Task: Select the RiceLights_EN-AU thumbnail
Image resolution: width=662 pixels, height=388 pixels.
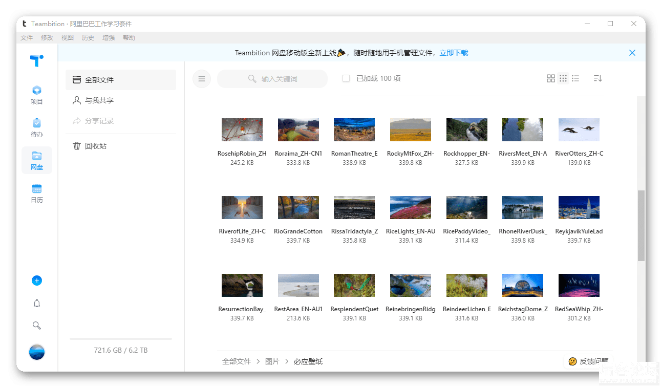Action: (411, 207)
